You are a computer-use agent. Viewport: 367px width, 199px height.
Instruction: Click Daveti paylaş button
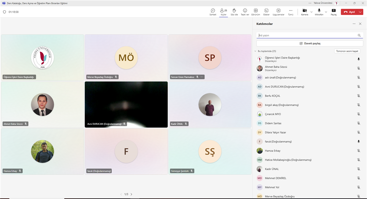[310, 44]
